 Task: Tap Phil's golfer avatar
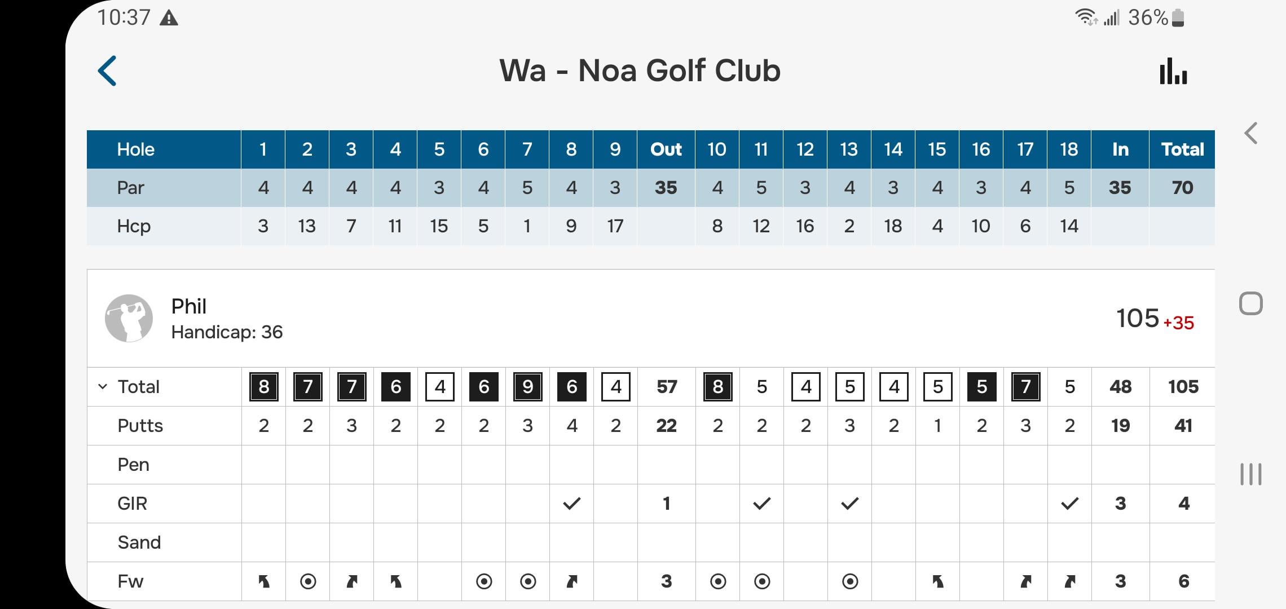[x=129, y=318]
